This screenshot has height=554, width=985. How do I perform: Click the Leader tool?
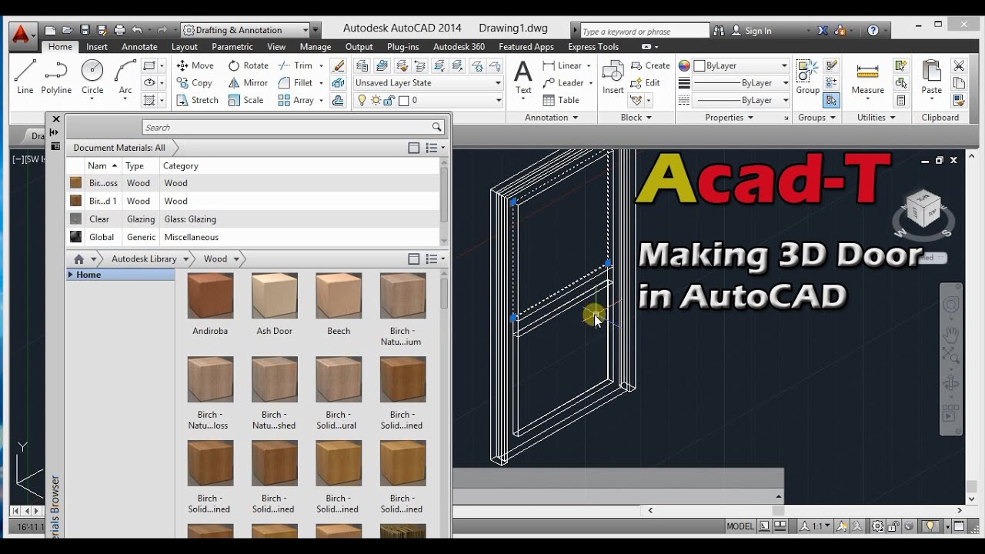(x=563, y=83)
